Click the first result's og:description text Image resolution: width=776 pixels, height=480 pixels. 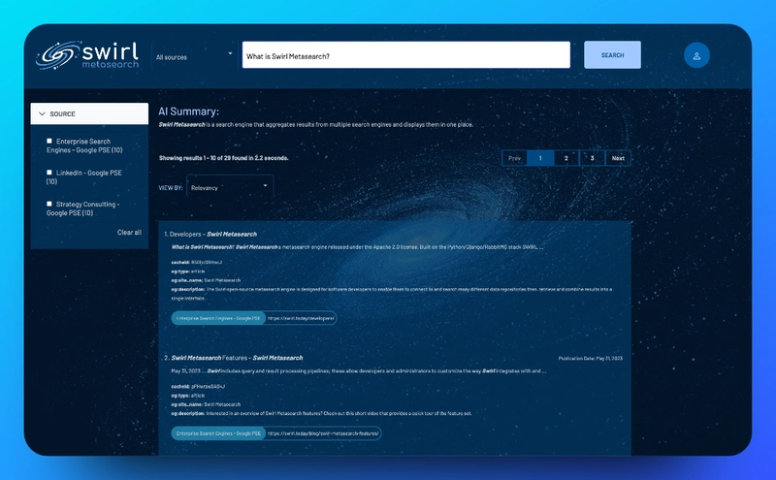pyautogui.click(x=392, y=294)
